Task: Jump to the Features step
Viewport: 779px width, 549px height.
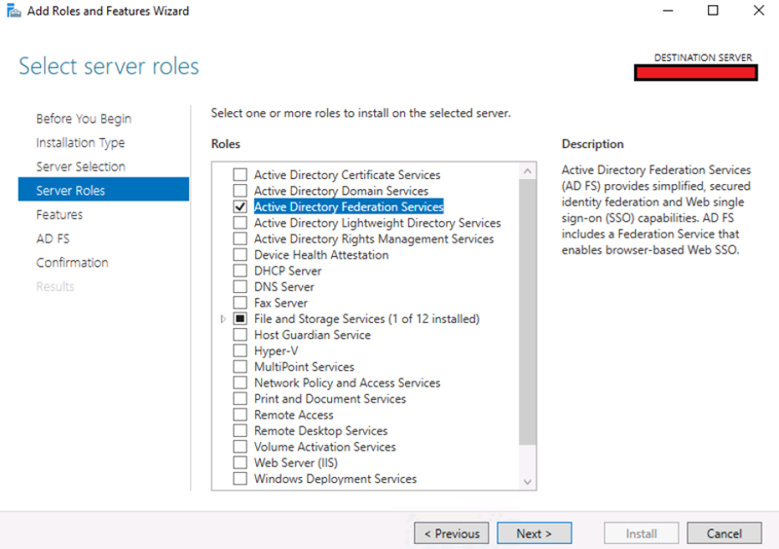Action: tap(59, 214)
